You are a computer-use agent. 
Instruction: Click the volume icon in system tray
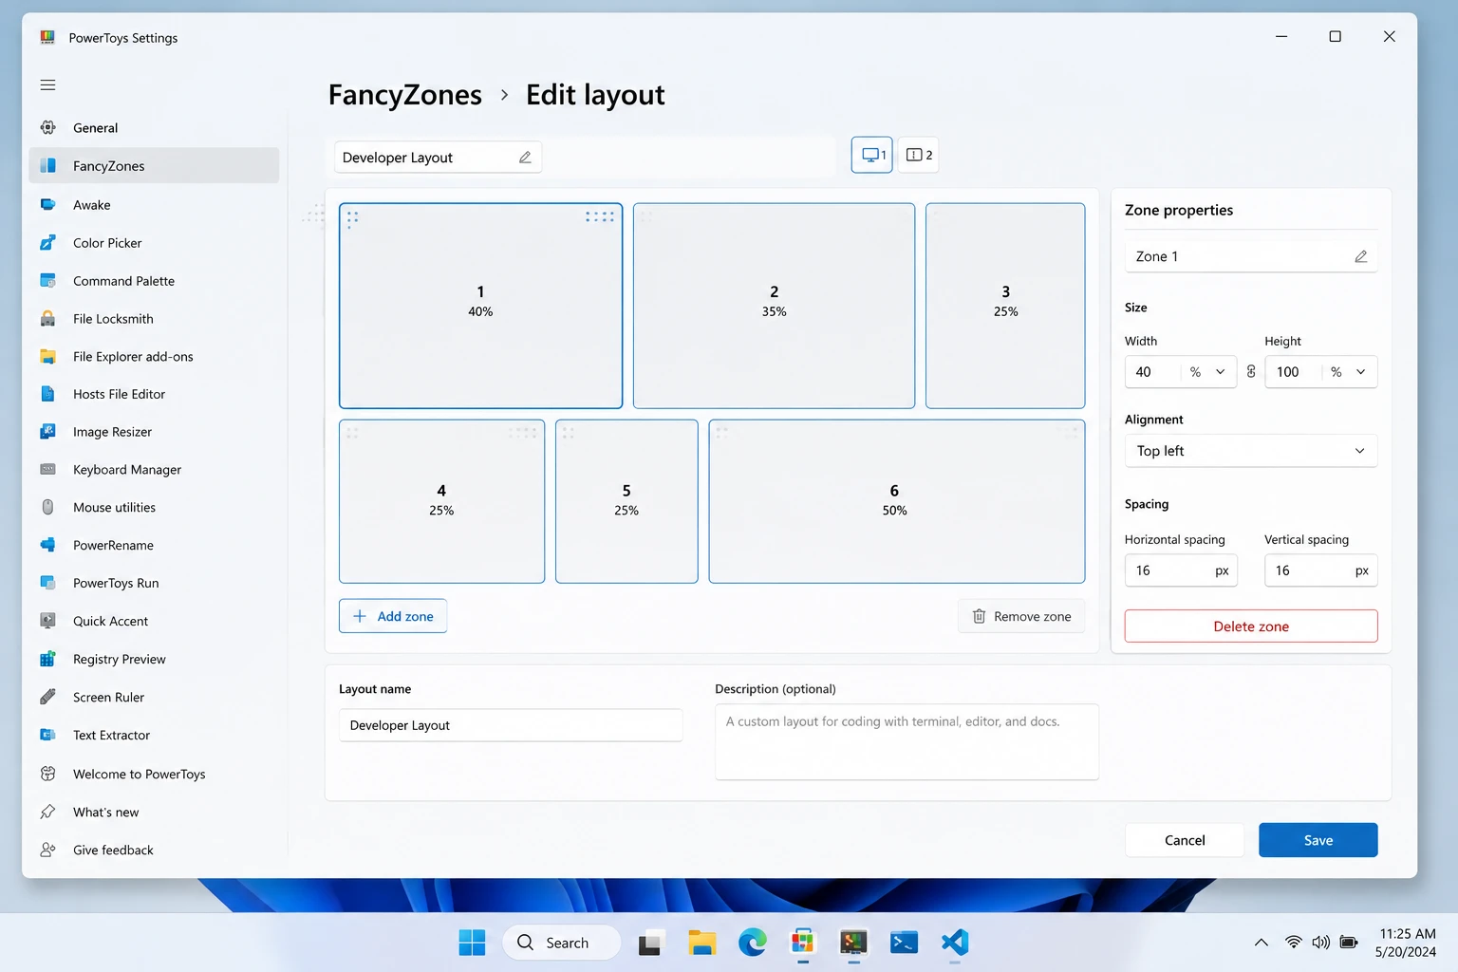(x=1320, y=943)
